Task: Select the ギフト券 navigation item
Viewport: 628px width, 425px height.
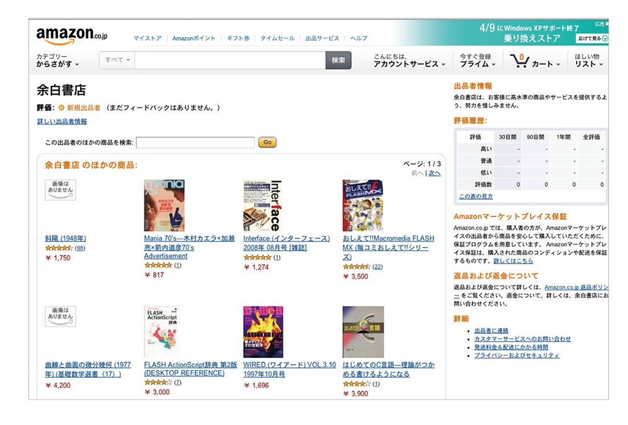Action: pyautogui.click(x=238, y=38)
